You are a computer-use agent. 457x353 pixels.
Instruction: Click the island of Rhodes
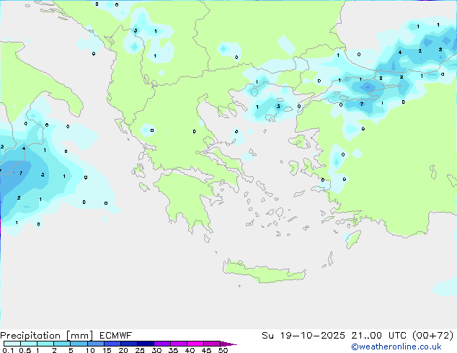(352, 238)
